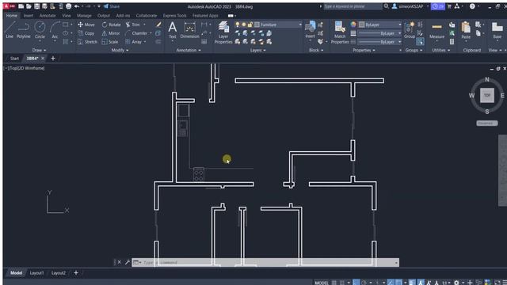507x285 pixels.
Task: Expand the Block panel
Action: coord(316,50)
